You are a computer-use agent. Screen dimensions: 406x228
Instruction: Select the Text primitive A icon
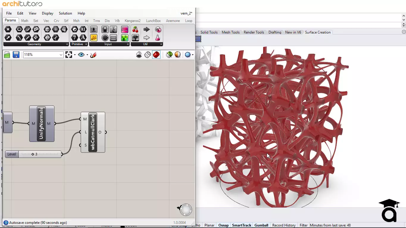point(83,38)
